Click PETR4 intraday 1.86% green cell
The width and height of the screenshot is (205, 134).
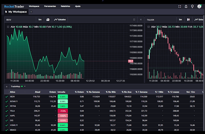(63, 106)
